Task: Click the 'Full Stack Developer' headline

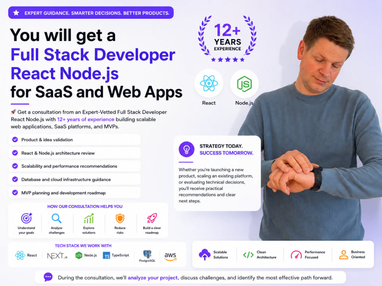Action: tap(93, 54)
